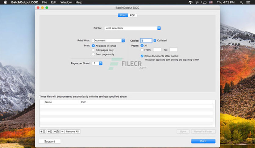Viewport: 255px width, 148px height.
Task: Open the File menu
Action: click(x=45, y=2)
